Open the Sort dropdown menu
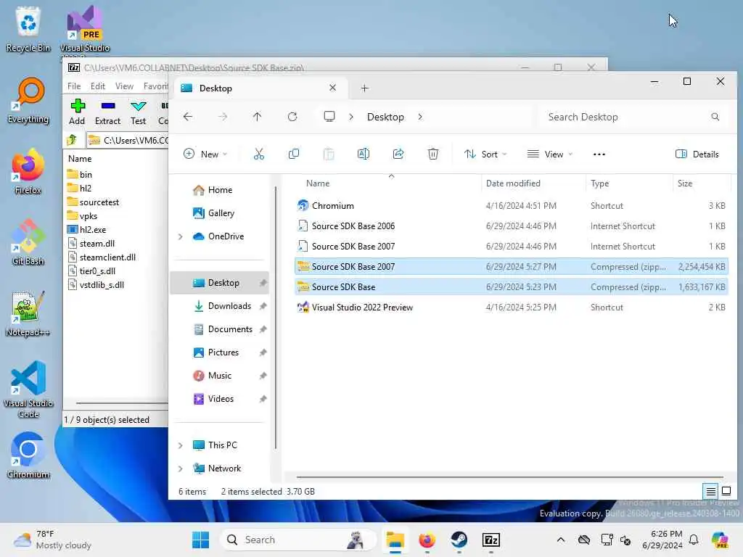The width and height of the screenshot is (743, 557). click(485, 154)
